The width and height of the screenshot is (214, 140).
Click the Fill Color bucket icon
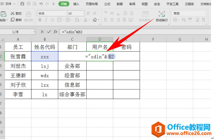point(77,20)
